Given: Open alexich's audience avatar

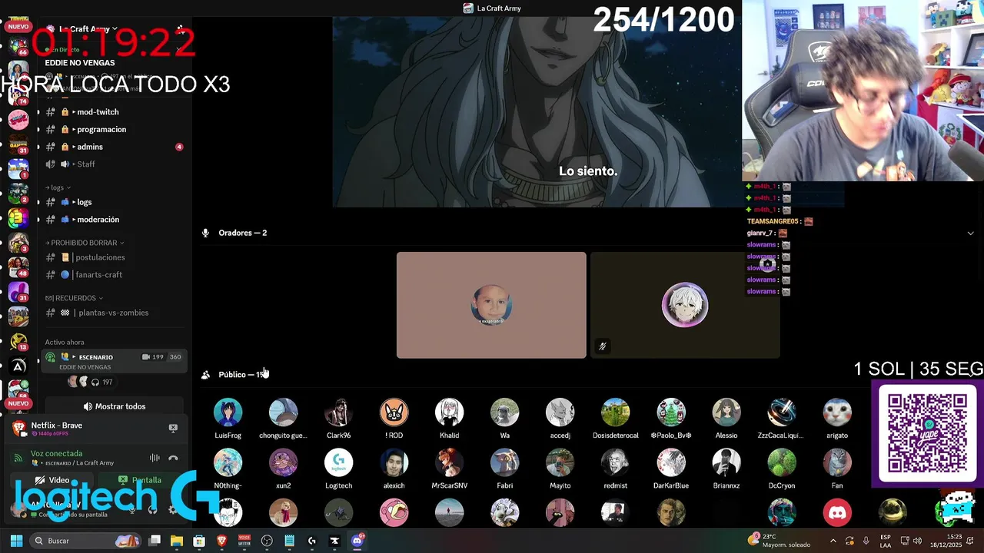Looking at the screenshot, I should 394,463.
